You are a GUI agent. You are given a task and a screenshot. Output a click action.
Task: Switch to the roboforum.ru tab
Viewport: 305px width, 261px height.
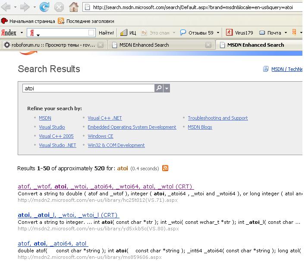[50, 45]
